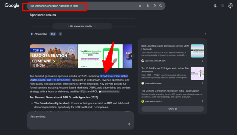Open more options for www.salescaptain.io
This screenshot has height=135, width=237.
202,101
